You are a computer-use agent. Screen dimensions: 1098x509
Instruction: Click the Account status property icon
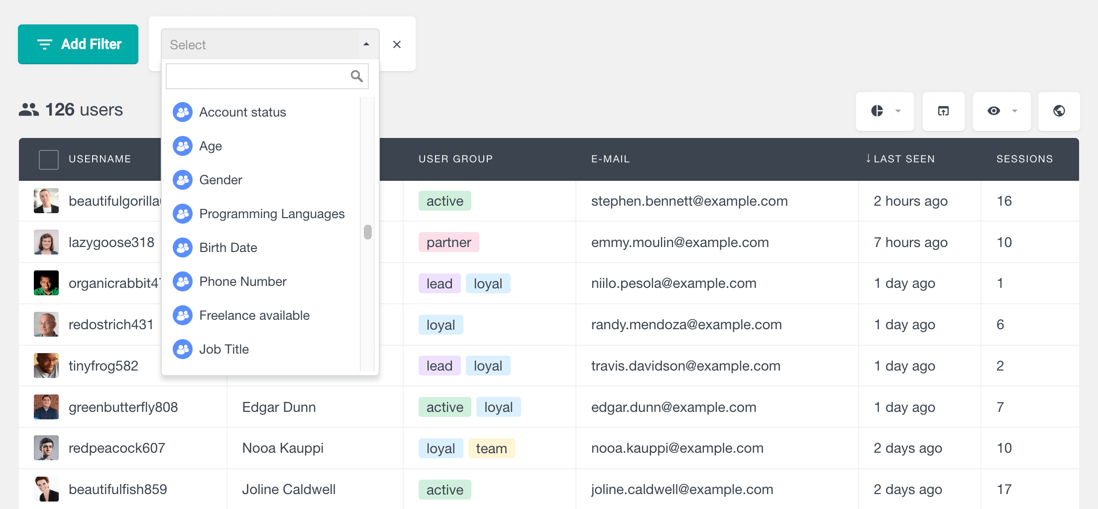(183, 112)
